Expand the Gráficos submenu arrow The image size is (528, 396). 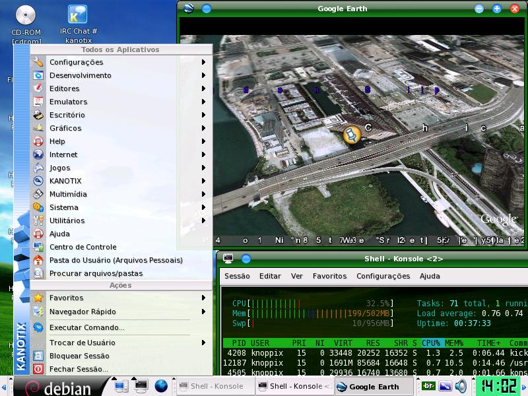click(203, 128)
